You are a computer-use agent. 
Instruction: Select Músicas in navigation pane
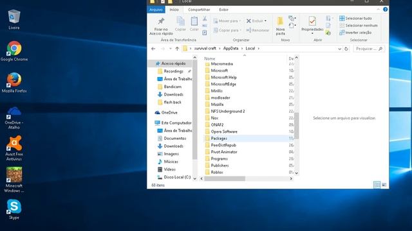pos(171,162)
